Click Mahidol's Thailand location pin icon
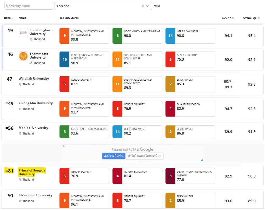 pyautogui.click(x=20, y=134)
